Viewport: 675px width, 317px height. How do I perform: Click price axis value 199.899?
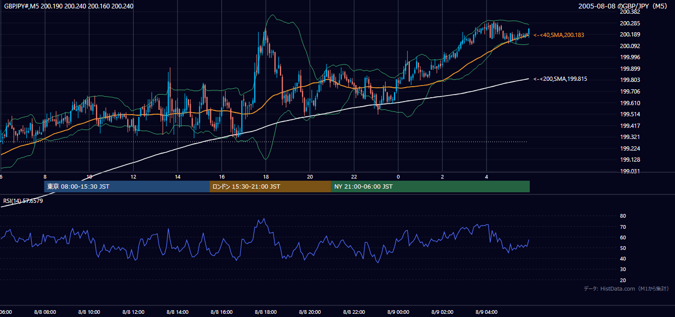(630, 69)
